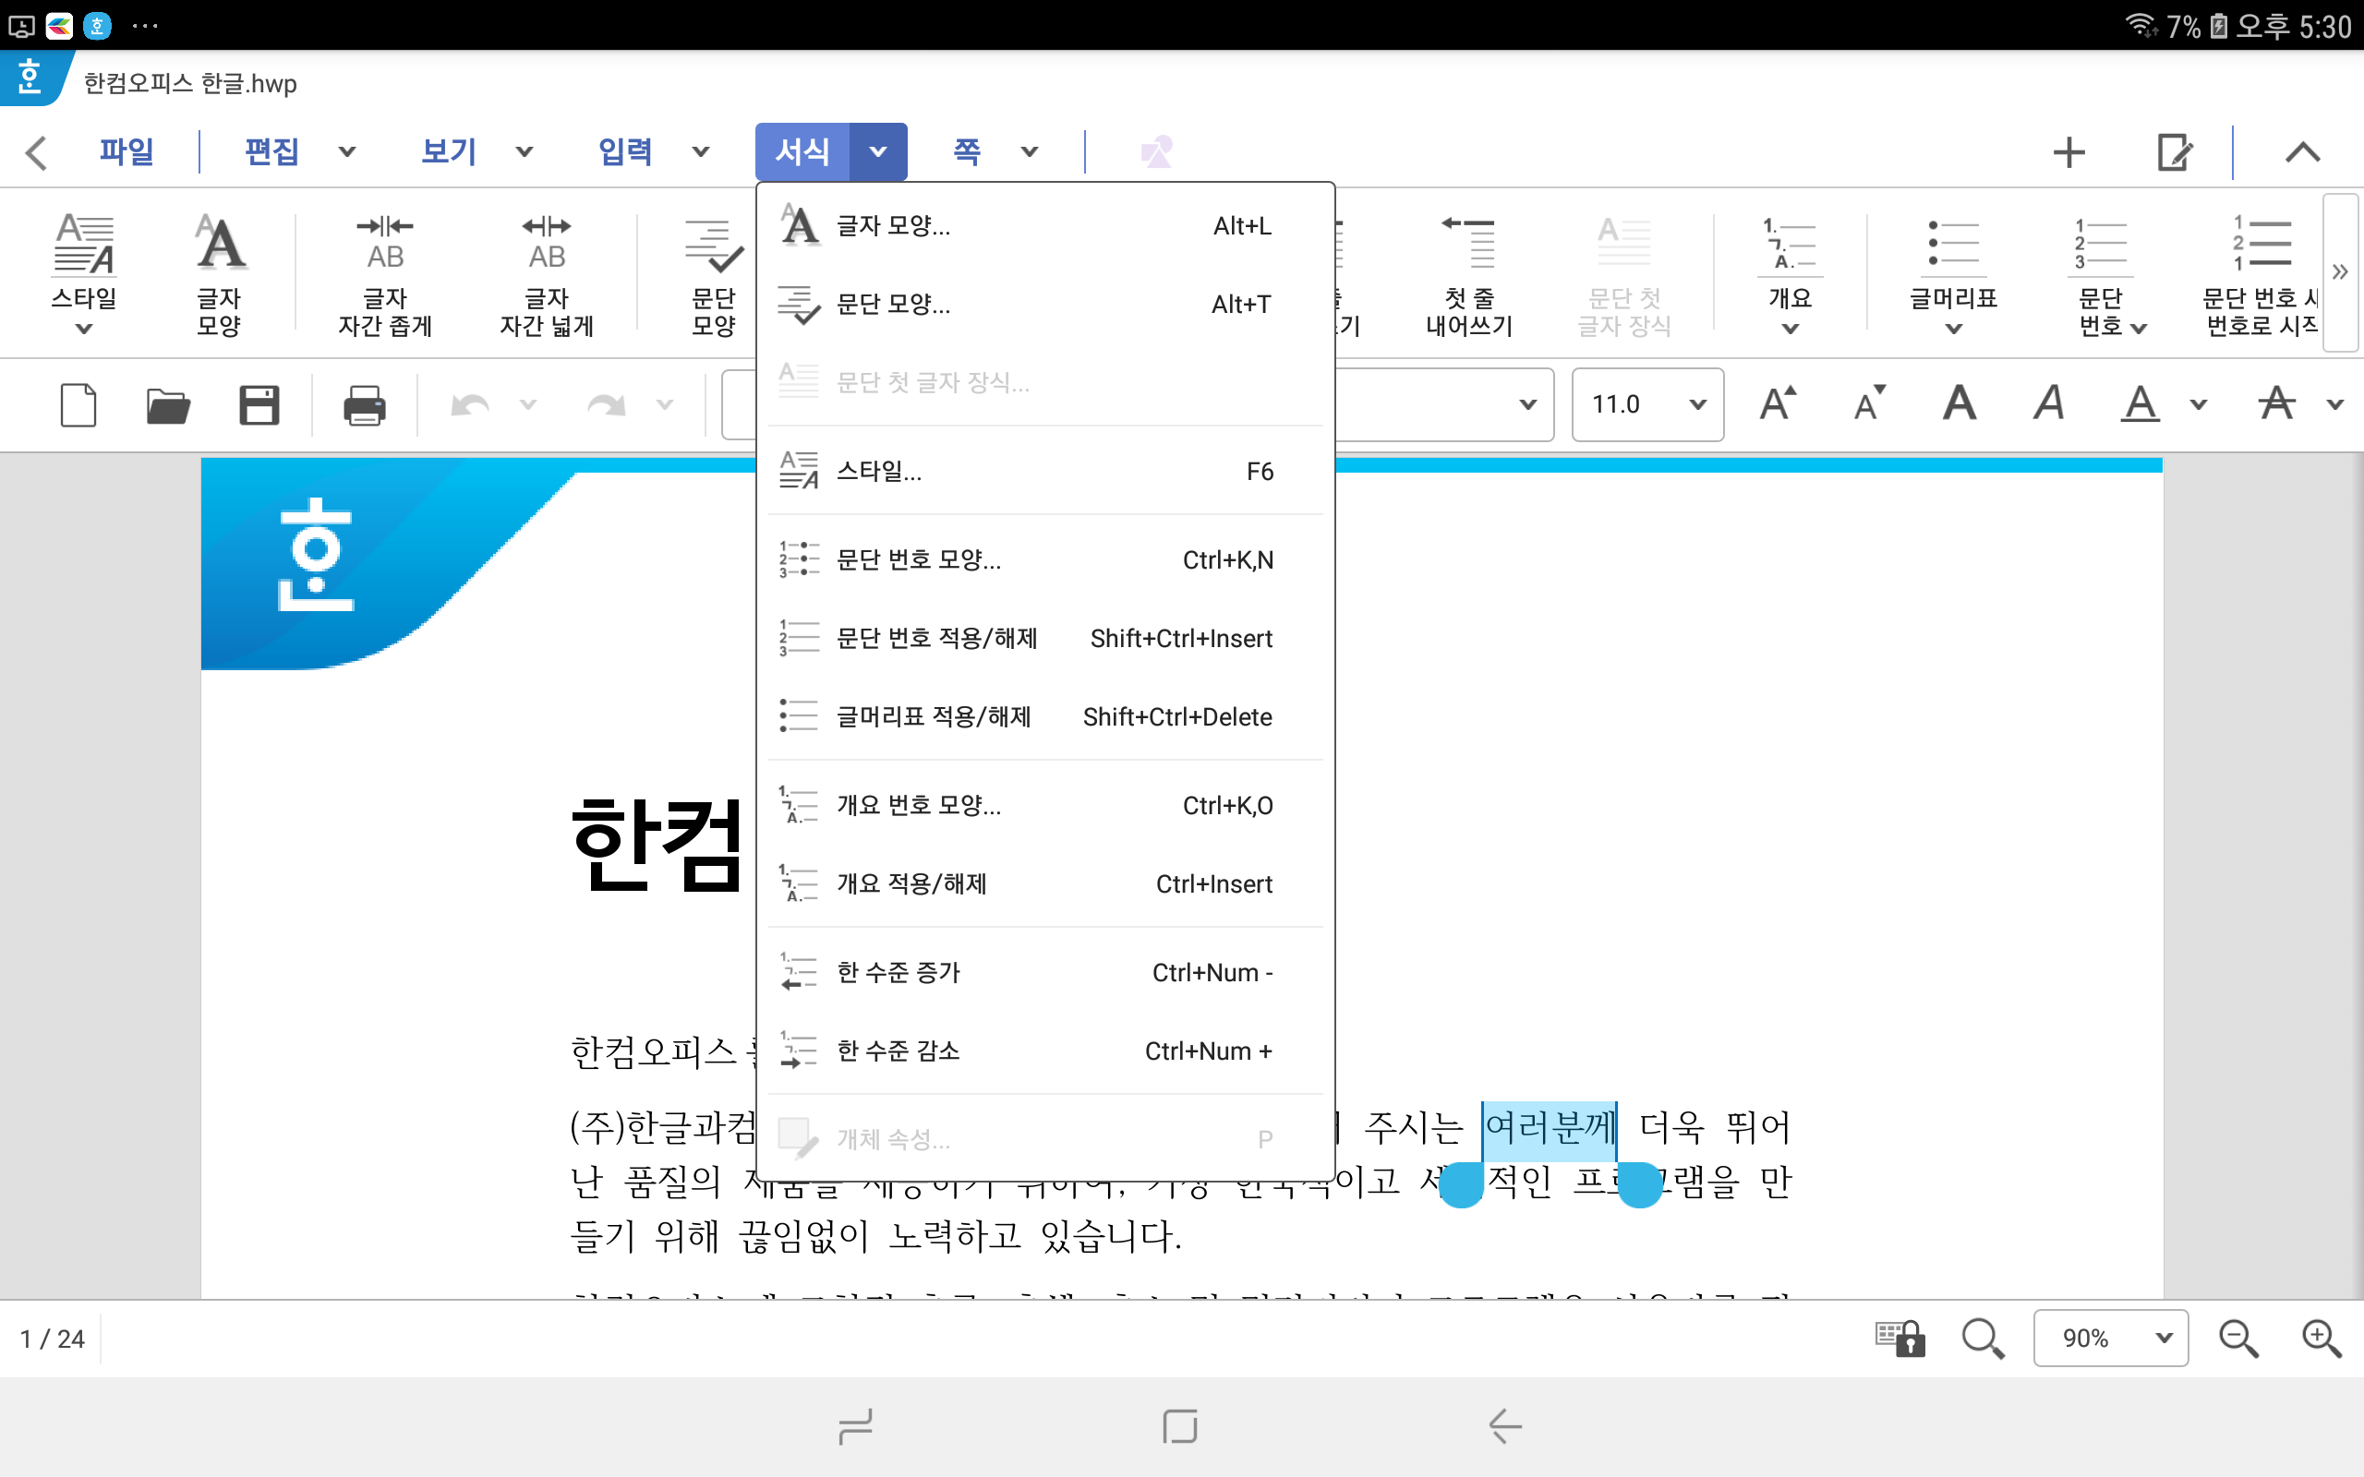Choose 개요 적용/해제 menu item
Viewport: 2364px width, 1477px height.
(x=1045, y=884)
